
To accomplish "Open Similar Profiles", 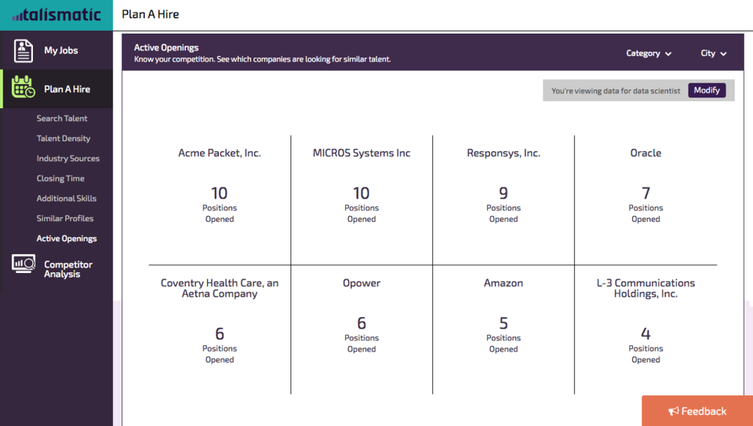I will click(x=65, y=218).
